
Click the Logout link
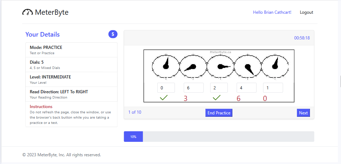click(x=306, y=12)
